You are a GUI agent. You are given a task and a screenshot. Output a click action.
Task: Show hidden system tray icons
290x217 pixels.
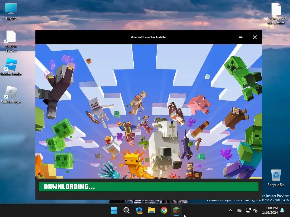(x=230, y=210)
